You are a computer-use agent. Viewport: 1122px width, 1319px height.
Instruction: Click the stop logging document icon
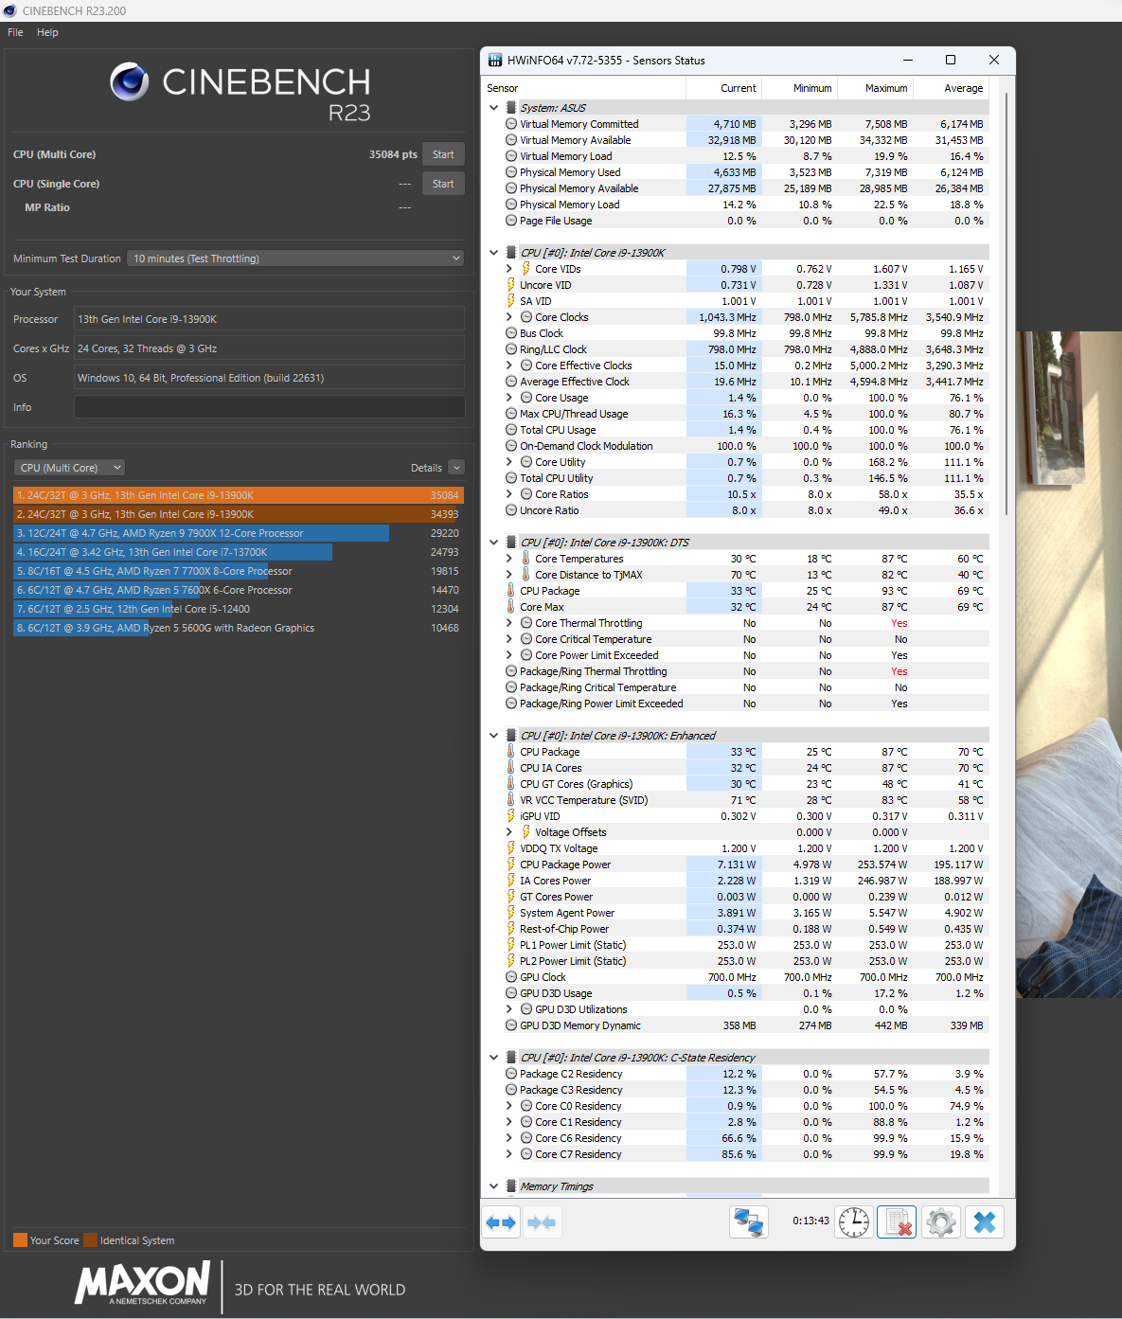[x=896, y=1222]
